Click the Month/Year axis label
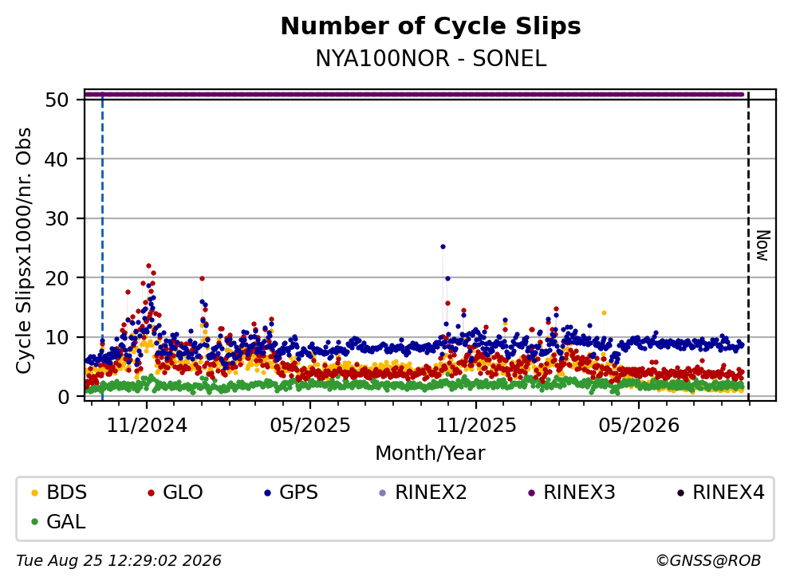The image size is (792, 585). pos(431,453)
